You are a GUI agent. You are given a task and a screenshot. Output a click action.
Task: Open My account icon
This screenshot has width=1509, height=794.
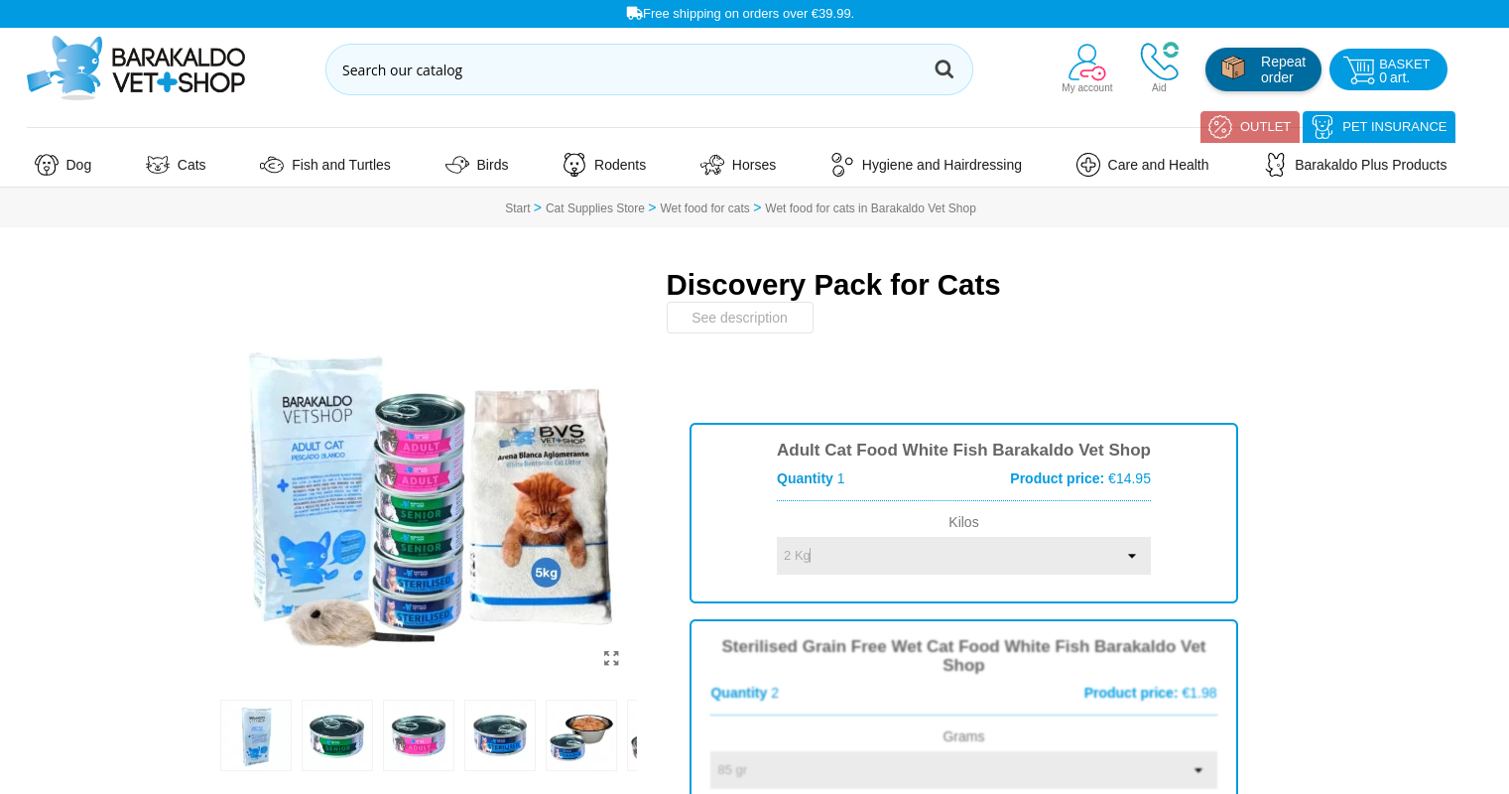click(x=1087, y=62)
